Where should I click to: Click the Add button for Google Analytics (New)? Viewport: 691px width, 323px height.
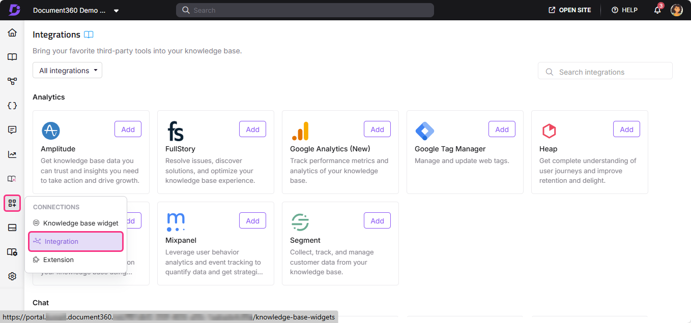(377, 129)
